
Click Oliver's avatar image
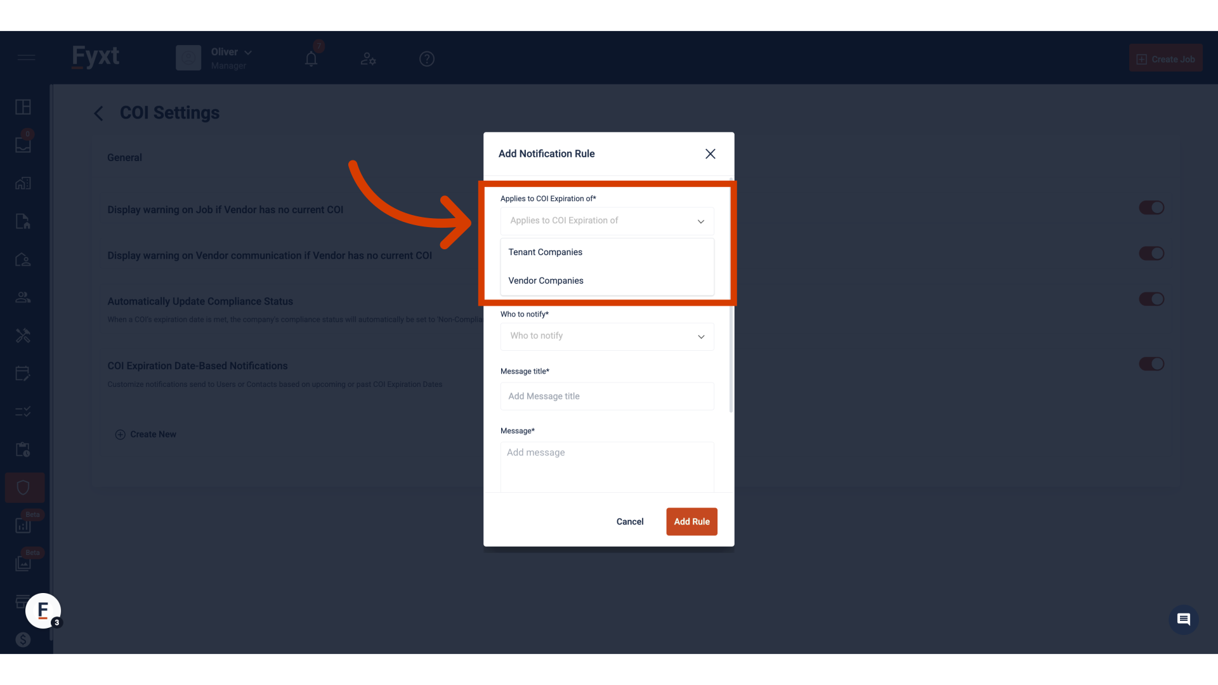click(188, 58)
